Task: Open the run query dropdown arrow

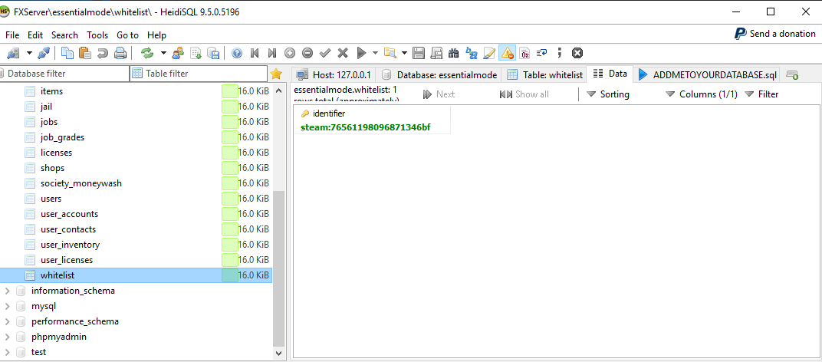Action: point(376,53)
